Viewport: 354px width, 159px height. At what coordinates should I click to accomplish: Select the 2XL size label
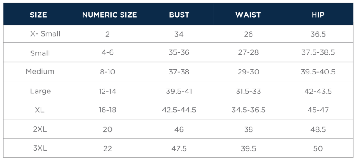pos(40,129)
